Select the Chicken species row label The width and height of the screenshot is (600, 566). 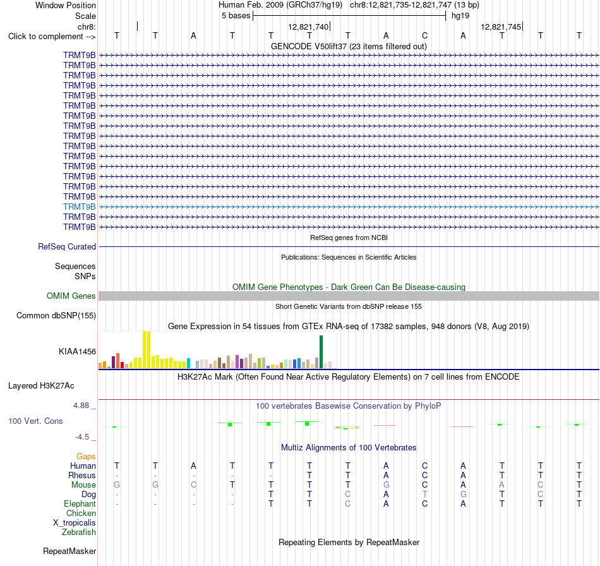[x=81, y=513]
